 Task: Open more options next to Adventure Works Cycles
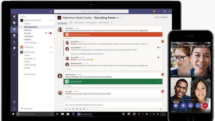click(x=51, y=21)
